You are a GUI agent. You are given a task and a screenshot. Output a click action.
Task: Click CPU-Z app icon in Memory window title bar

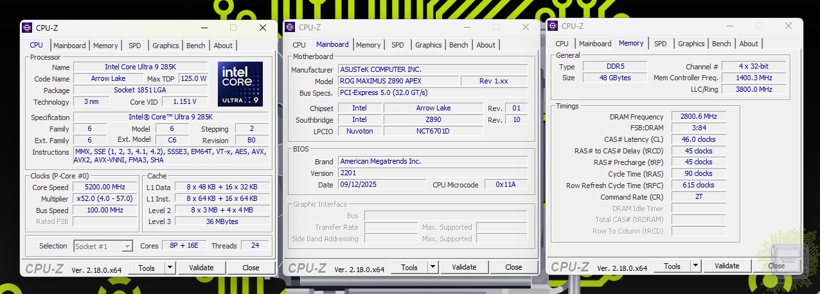click(553, 26)
